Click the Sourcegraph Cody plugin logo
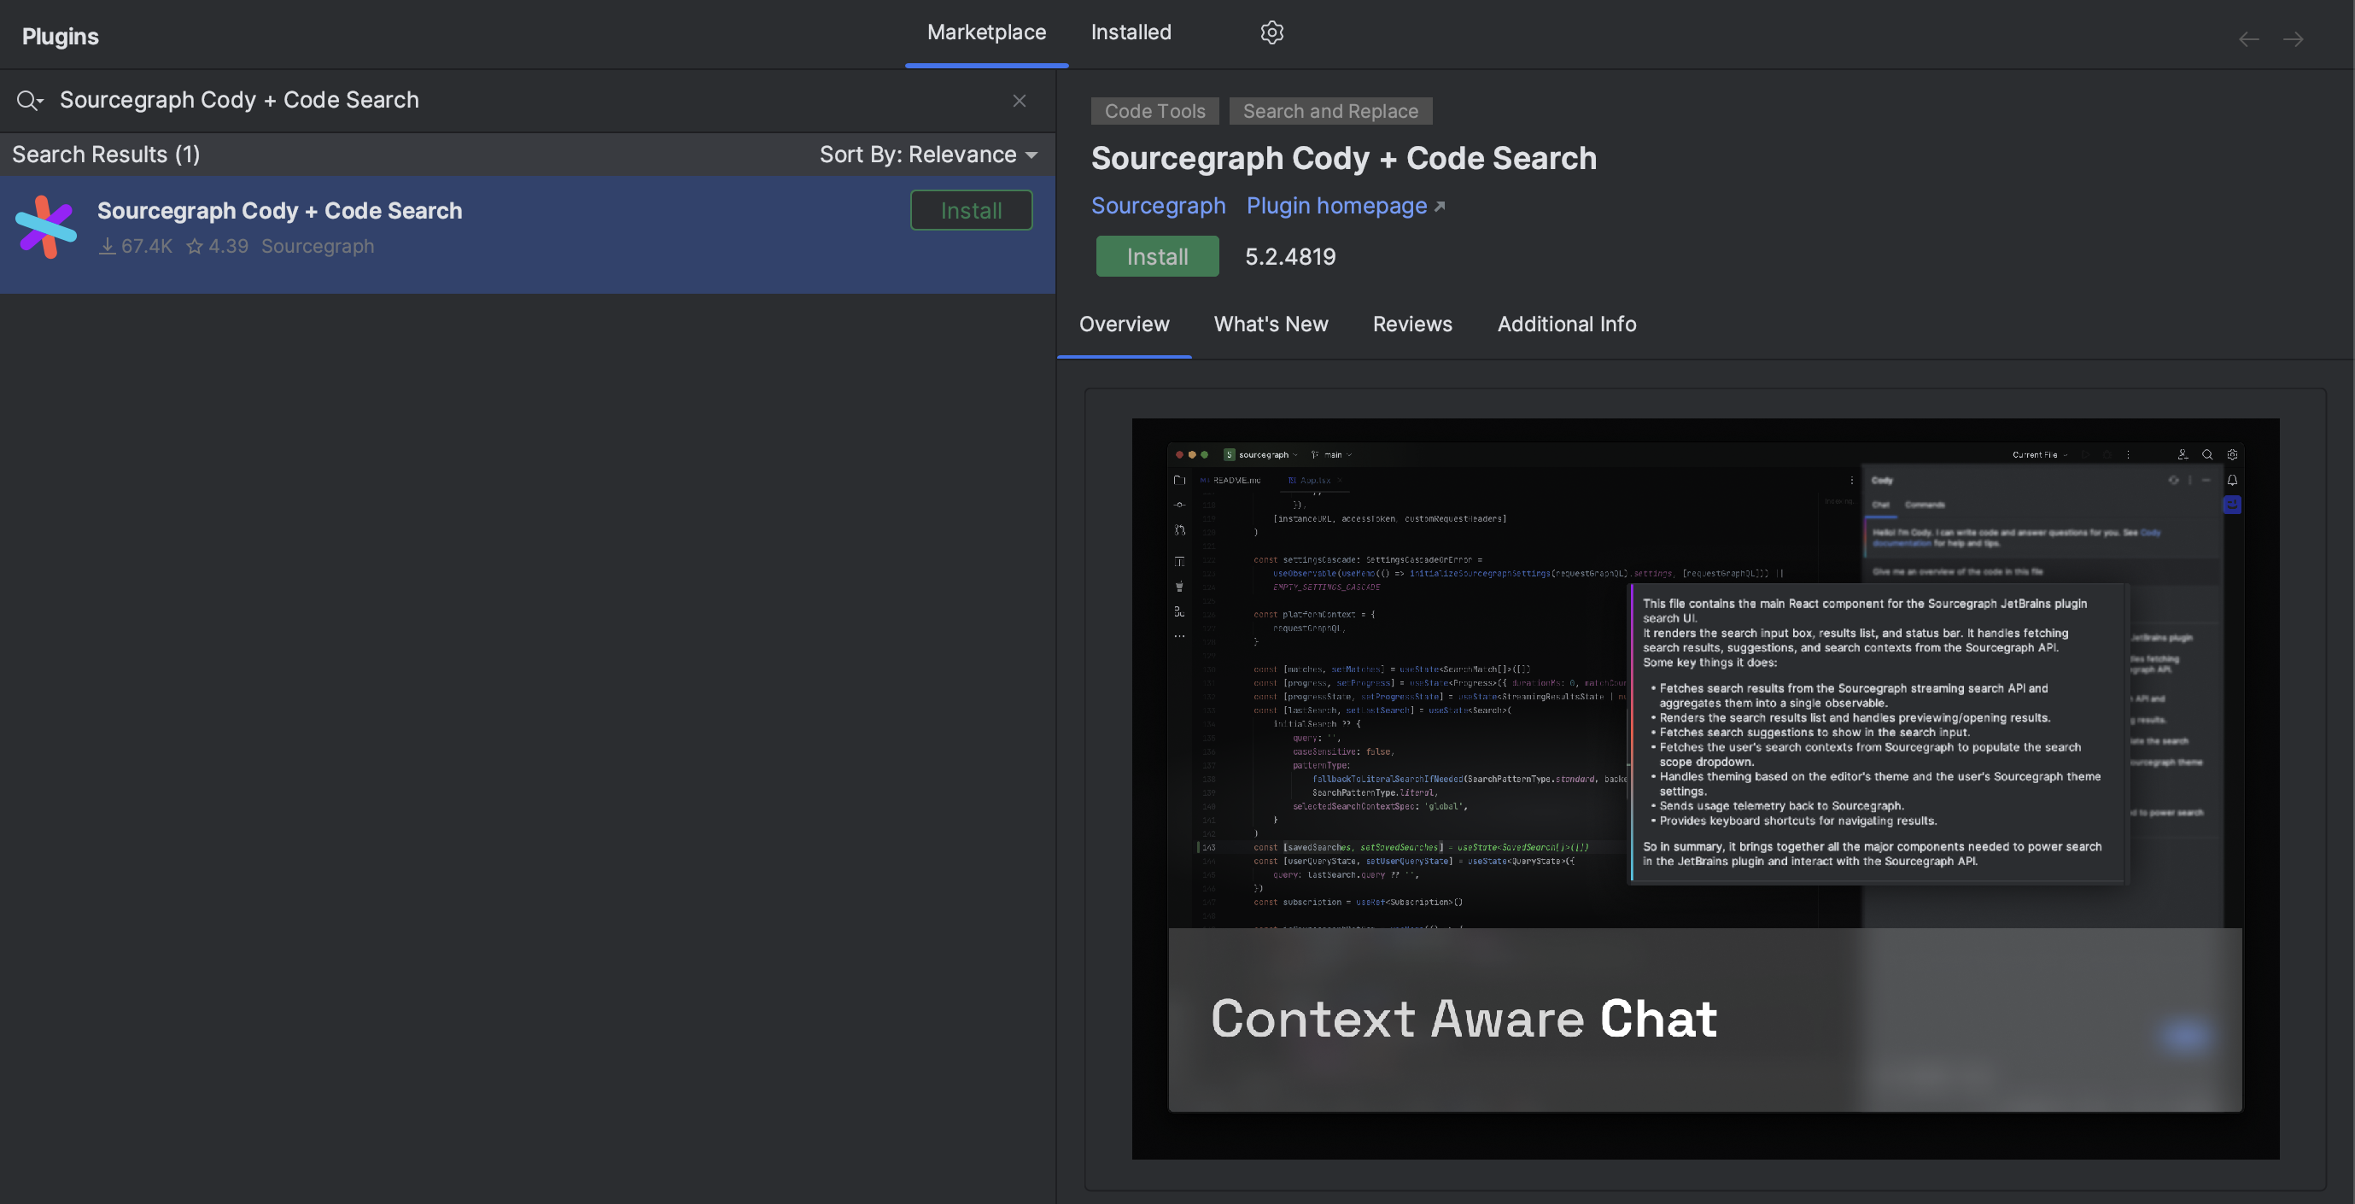2355x1204 pixels. [x=46, y=227]
